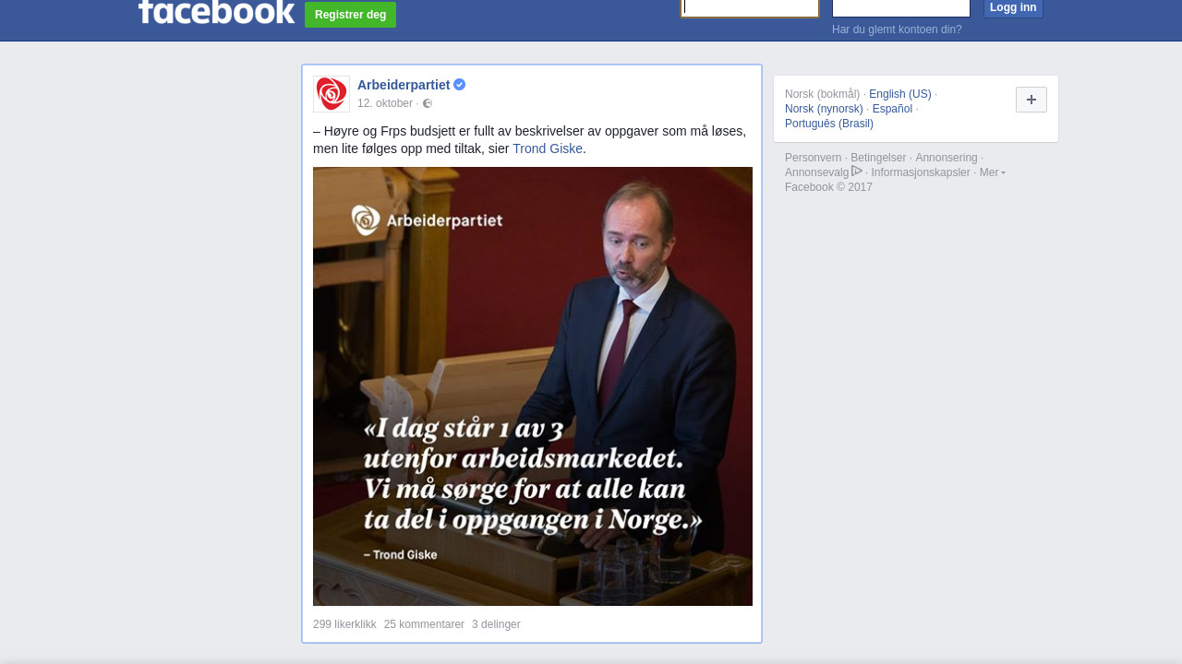
Task: Focus the email login input field
Action: tap(750, 7)
